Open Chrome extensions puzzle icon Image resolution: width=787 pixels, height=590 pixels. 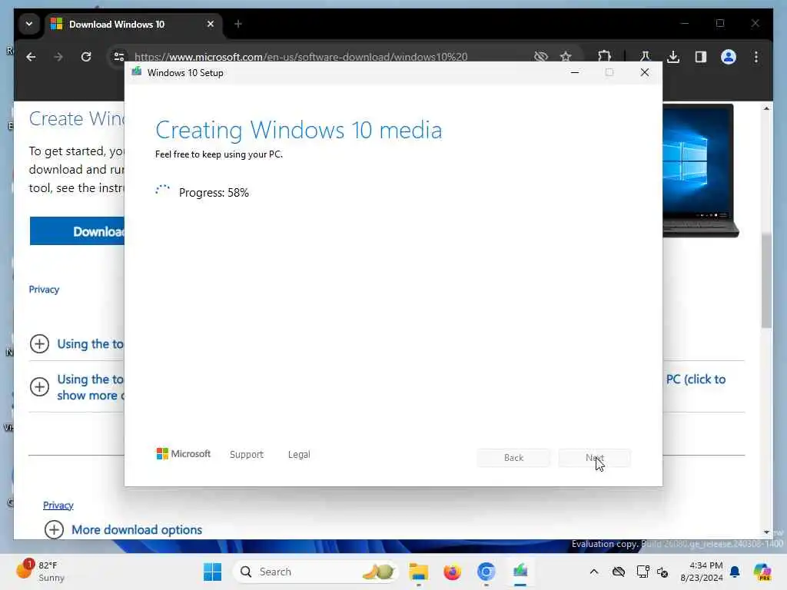coord(604,57)
